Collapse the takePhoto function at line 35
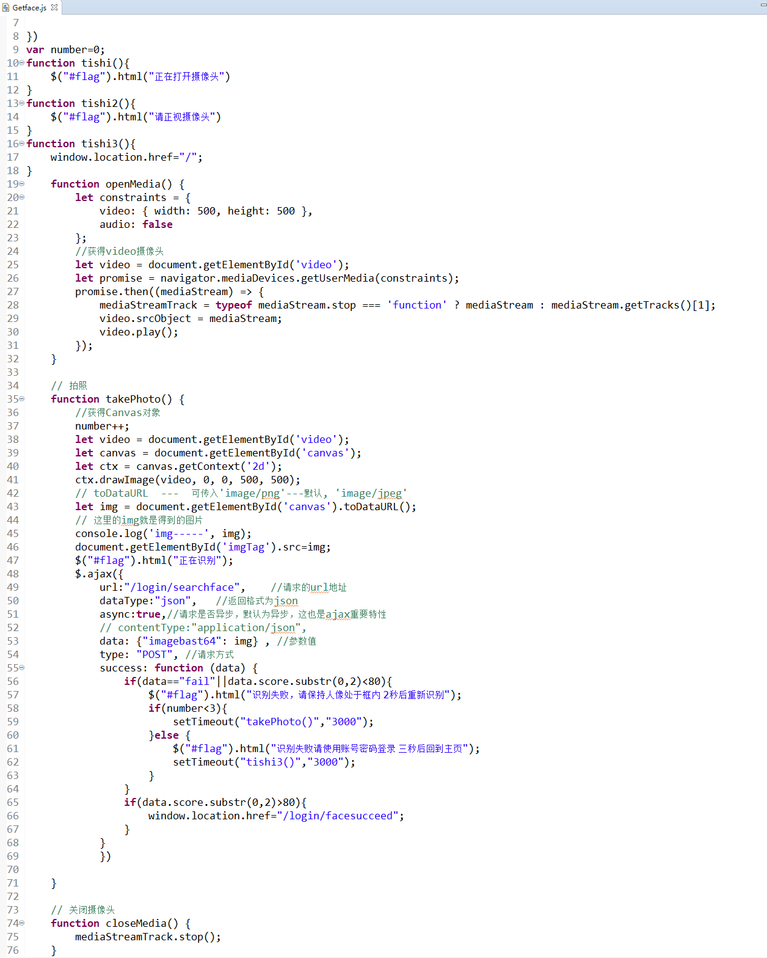Screen dimensions: 767x958 click(22, 399)
